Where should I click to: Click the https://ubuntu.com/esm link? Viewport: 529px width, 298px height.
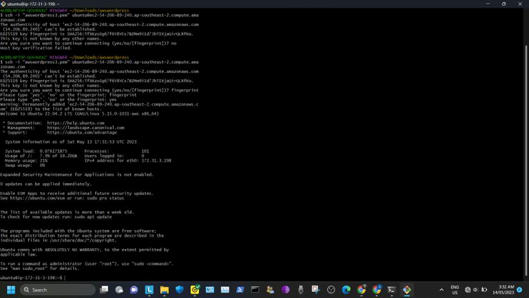pos(37,198)
